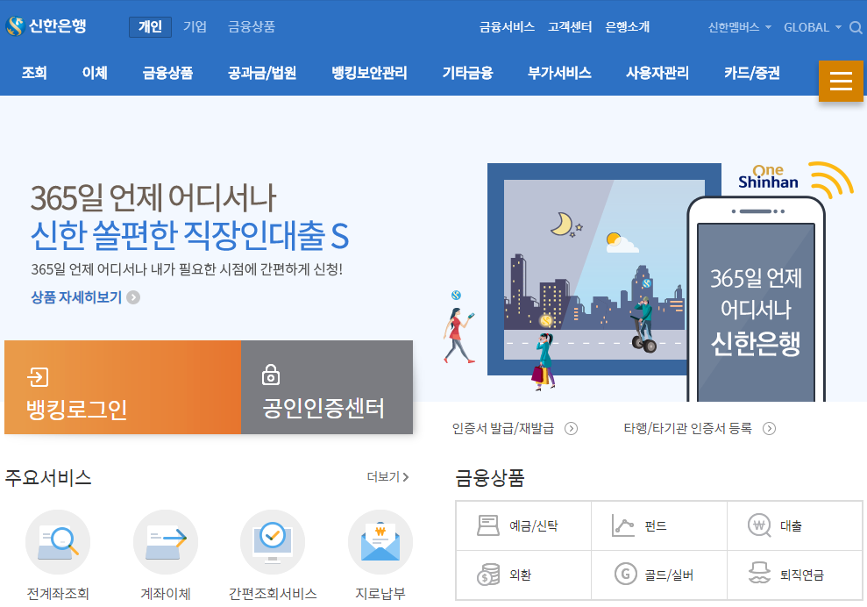Click the 지로납부 label
The height and width of the screenshot is (607, 867).
pos(380,594)
